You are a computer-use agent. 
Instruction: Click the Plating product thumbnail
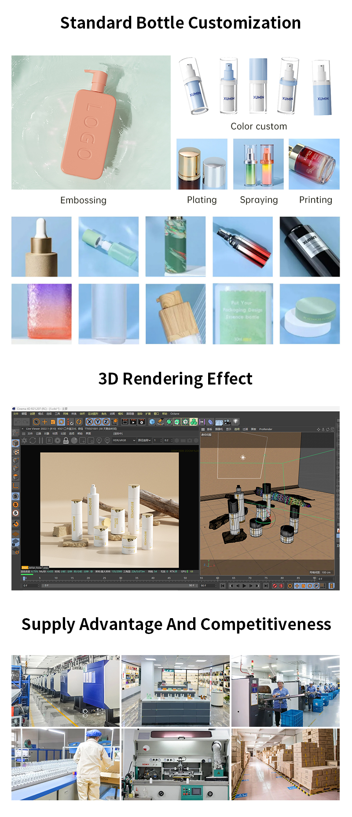[202, 164]
